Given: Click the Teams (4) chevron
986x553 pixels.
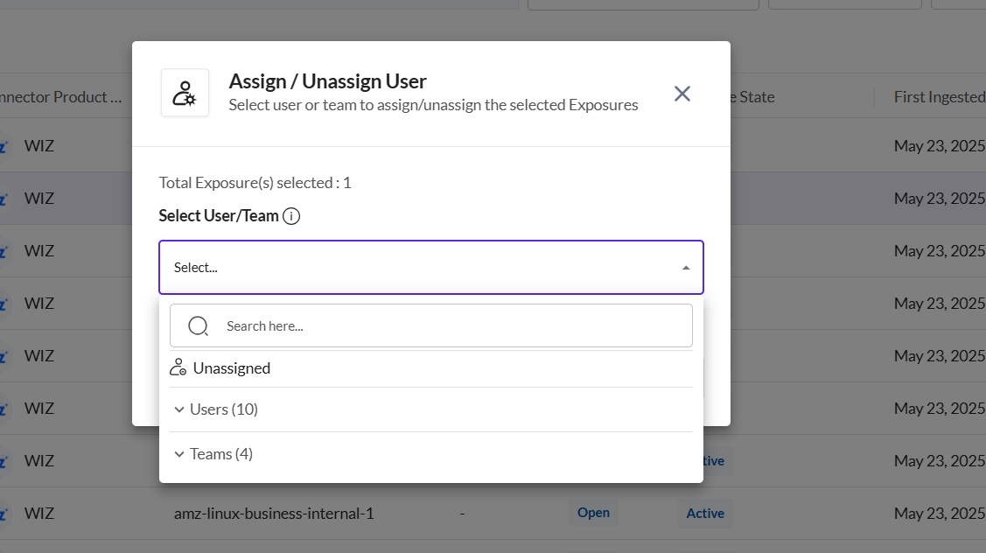Looking at the screenshot, I should coord(179,454).
